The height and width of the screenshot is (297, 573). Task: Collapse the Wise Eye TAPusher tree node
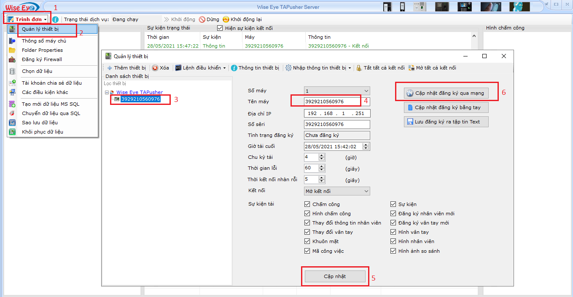107,92
